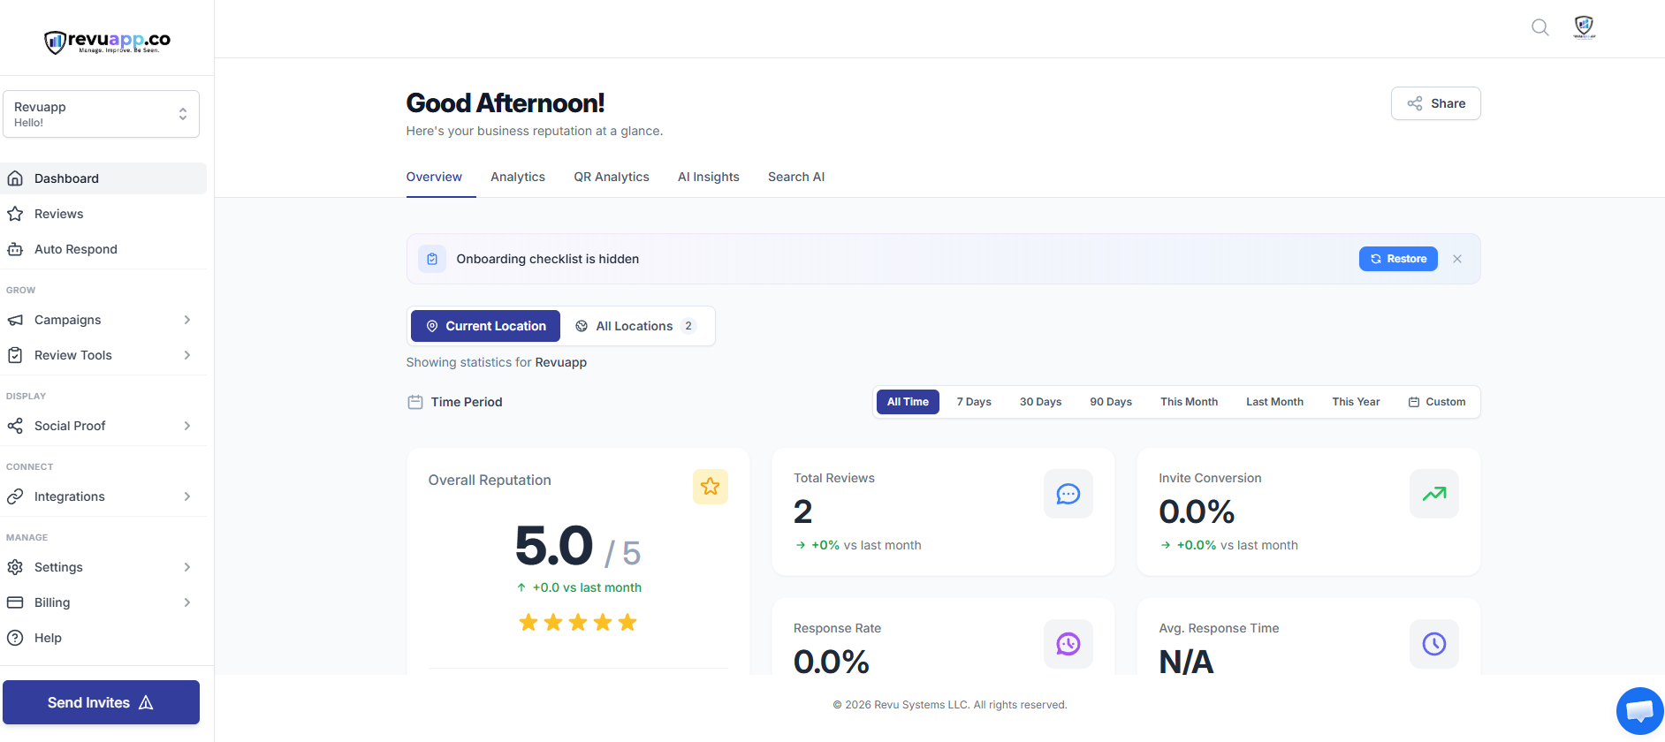Switch to All Locations view
Viewport: 1665px width, 742px height.
click(636, 326)
